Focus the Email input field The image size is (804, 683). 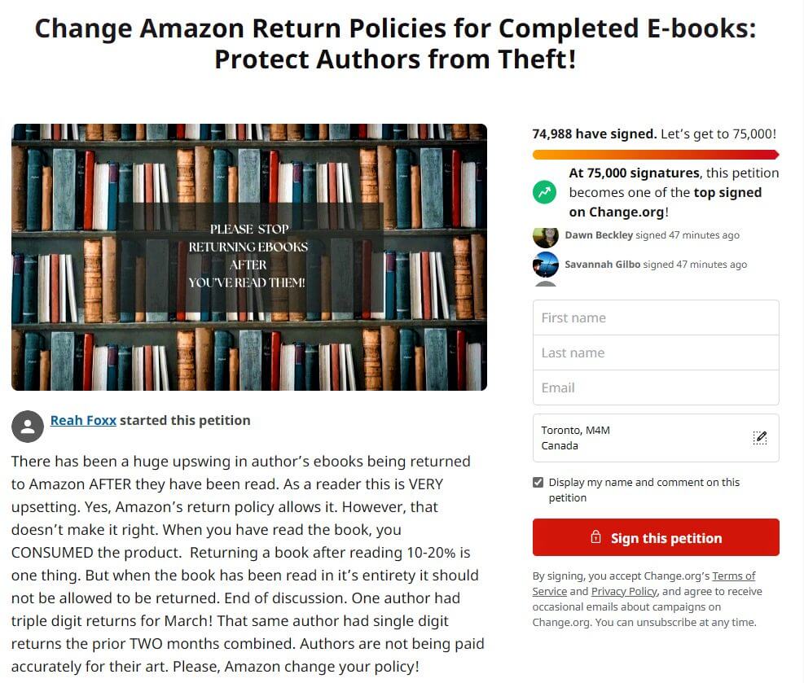[656, 387]
